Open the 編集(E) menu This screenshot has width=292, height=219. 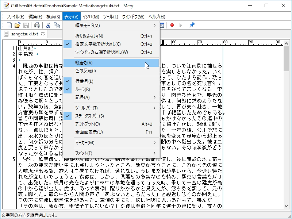[x=35, y=16]
